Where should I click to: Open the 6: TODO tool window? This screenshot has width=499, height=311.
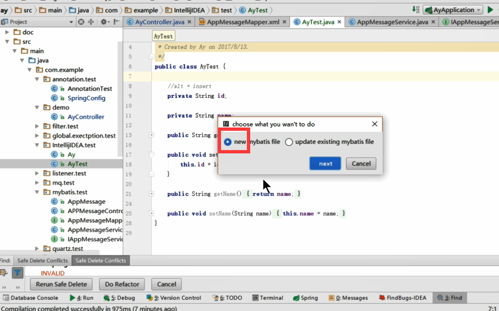click(227, 298)
